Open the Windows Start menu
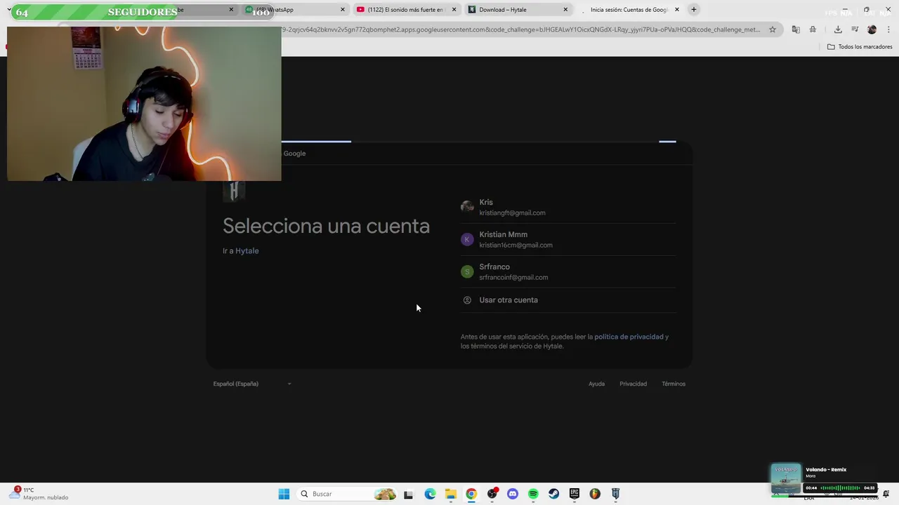The height and width of the screenshot is (505, 899). [284, 494]
